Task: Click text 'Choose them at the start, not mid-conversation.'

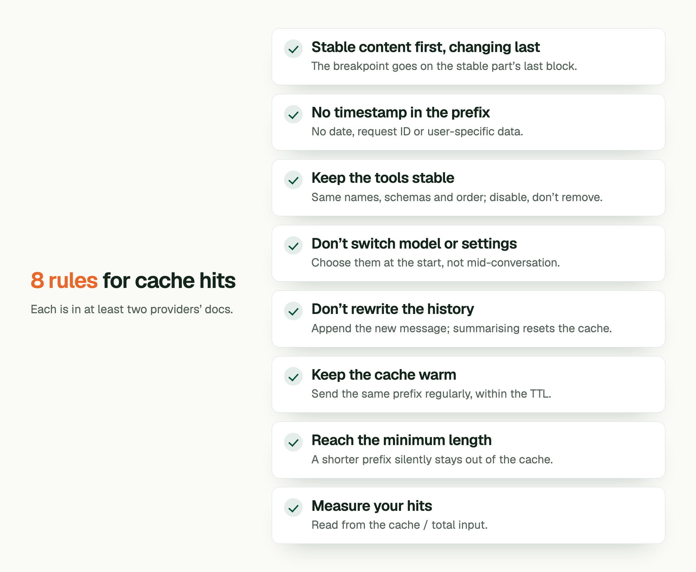Action: (436, 263)
